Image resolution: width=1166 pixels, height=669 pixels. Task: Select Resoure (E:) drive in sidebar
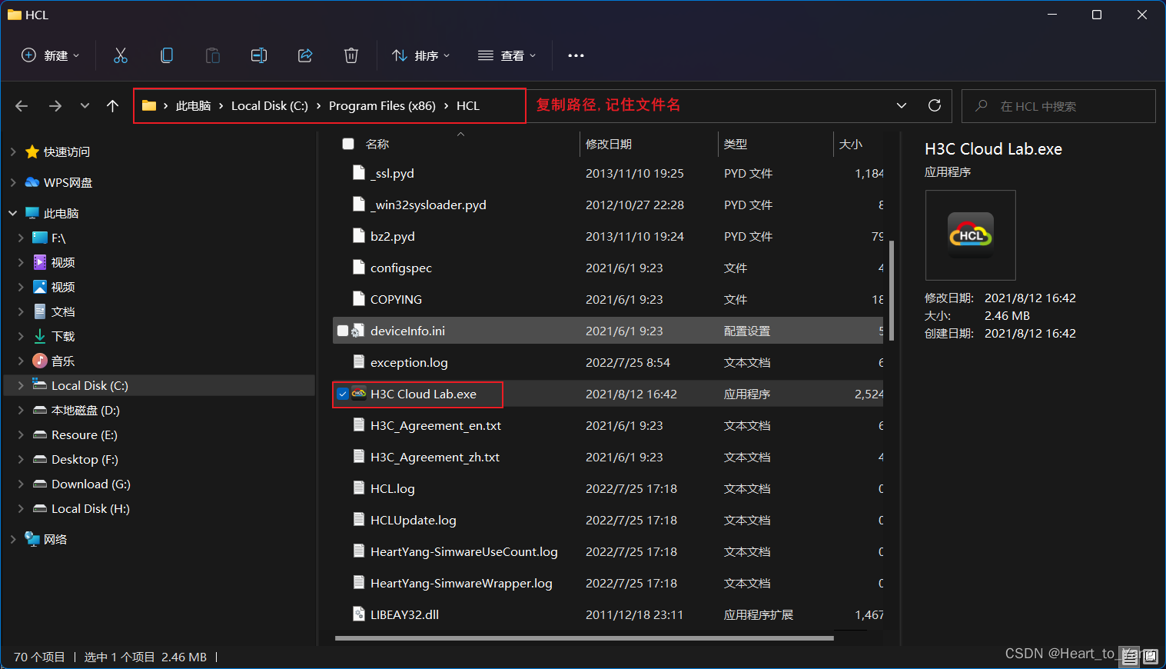click(85, 434)
